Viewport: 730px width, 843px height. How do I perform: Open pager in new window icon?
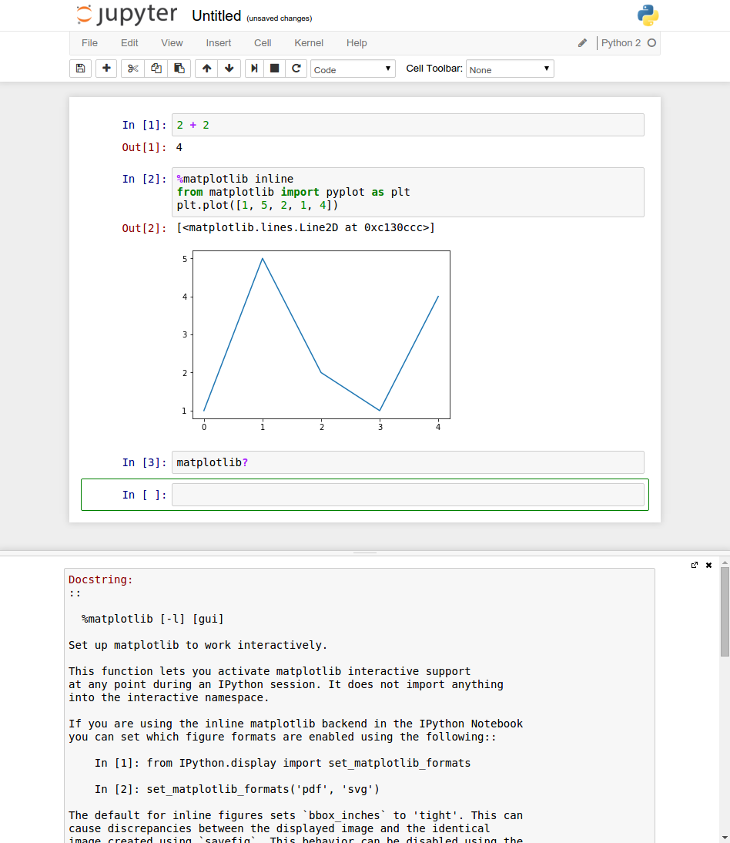[x=695, y=565]
